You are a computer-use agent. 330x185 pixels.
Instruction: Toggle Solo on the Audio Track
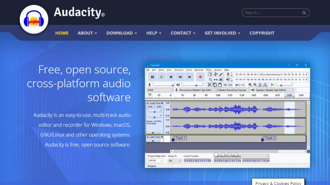[159, 107]
